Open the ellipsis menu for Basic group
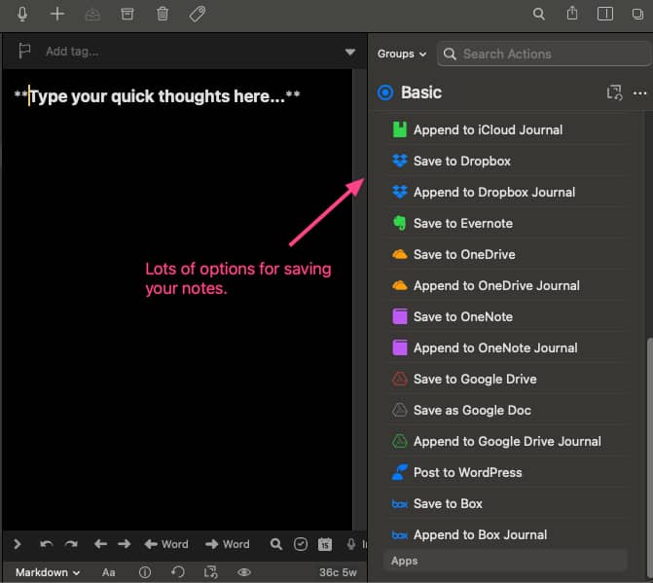Image resolution: width=653 pixels, height=583 pixels. tap(639, 93)
